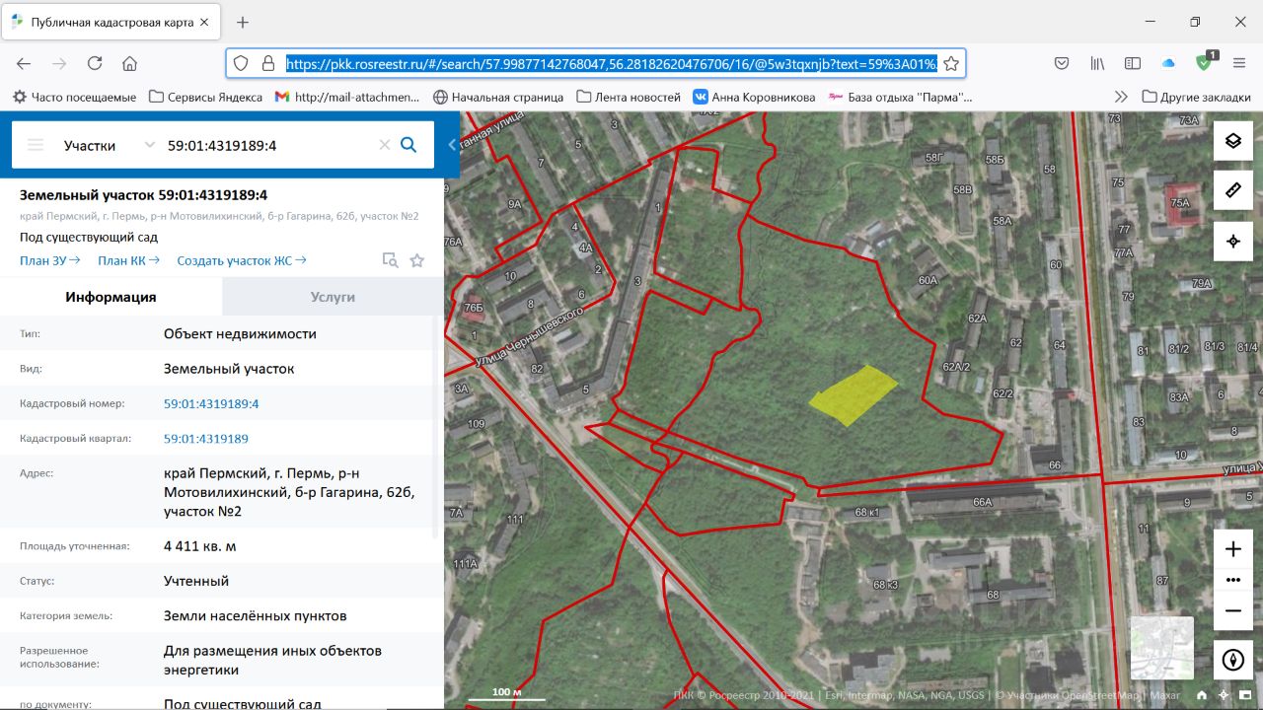The height and width of the screenshot is (710, 1263).
Task: Bookmark this page using address bar star
Action: [x=951, y=63]
